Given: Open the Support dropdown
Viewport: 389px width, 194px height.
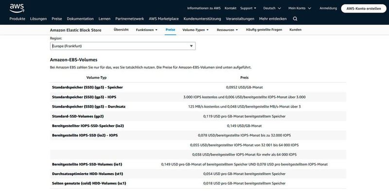Looking at the screenshot, I should [x=248, y=8].
